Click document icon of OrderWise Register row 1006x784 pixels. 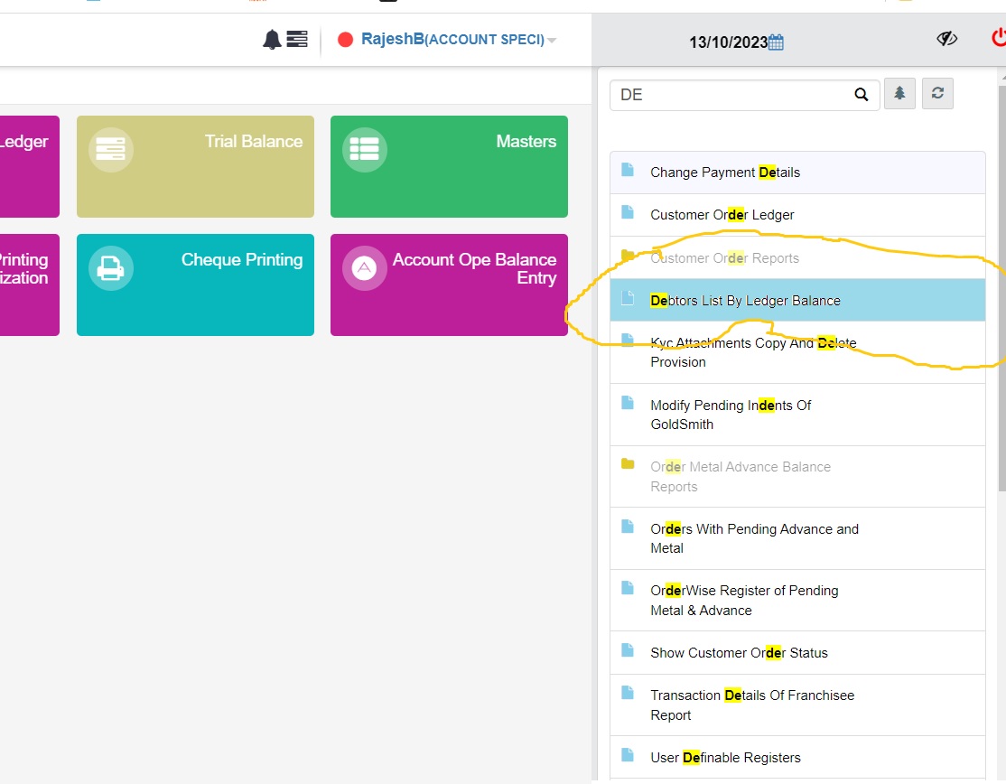(628, 588)
